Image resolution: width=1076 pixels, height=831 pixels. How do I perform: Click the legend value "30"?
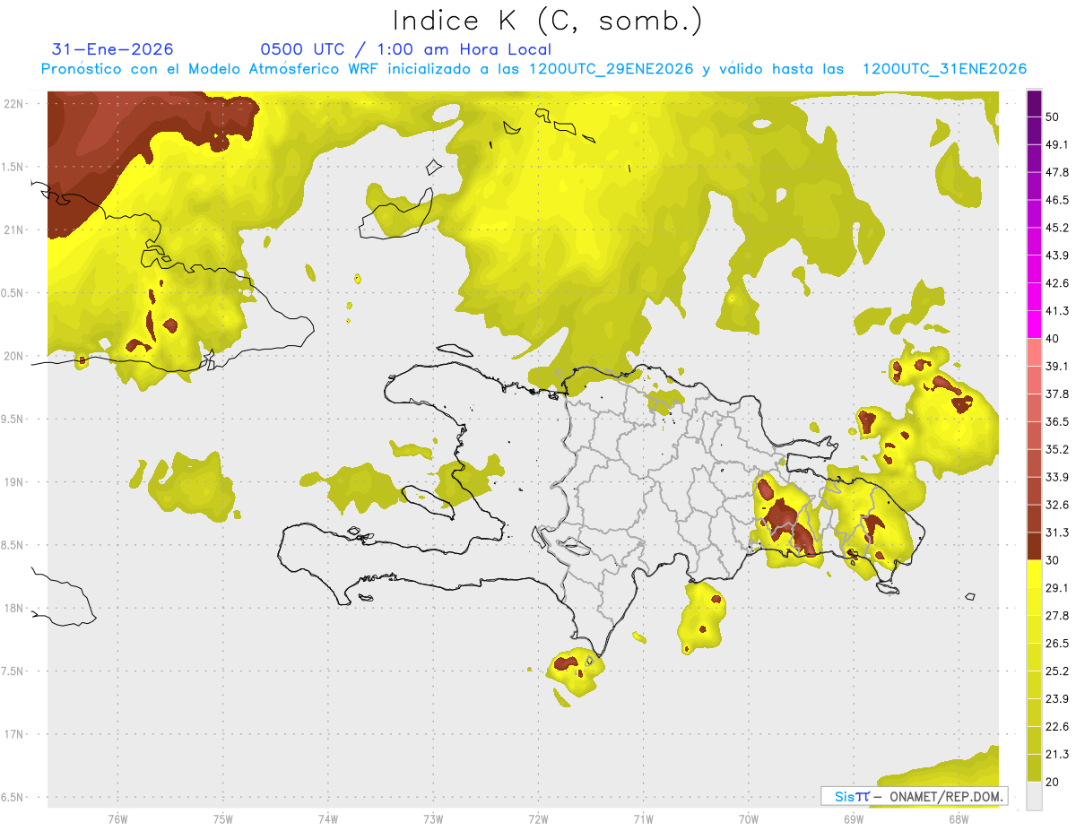point(1054,560)
